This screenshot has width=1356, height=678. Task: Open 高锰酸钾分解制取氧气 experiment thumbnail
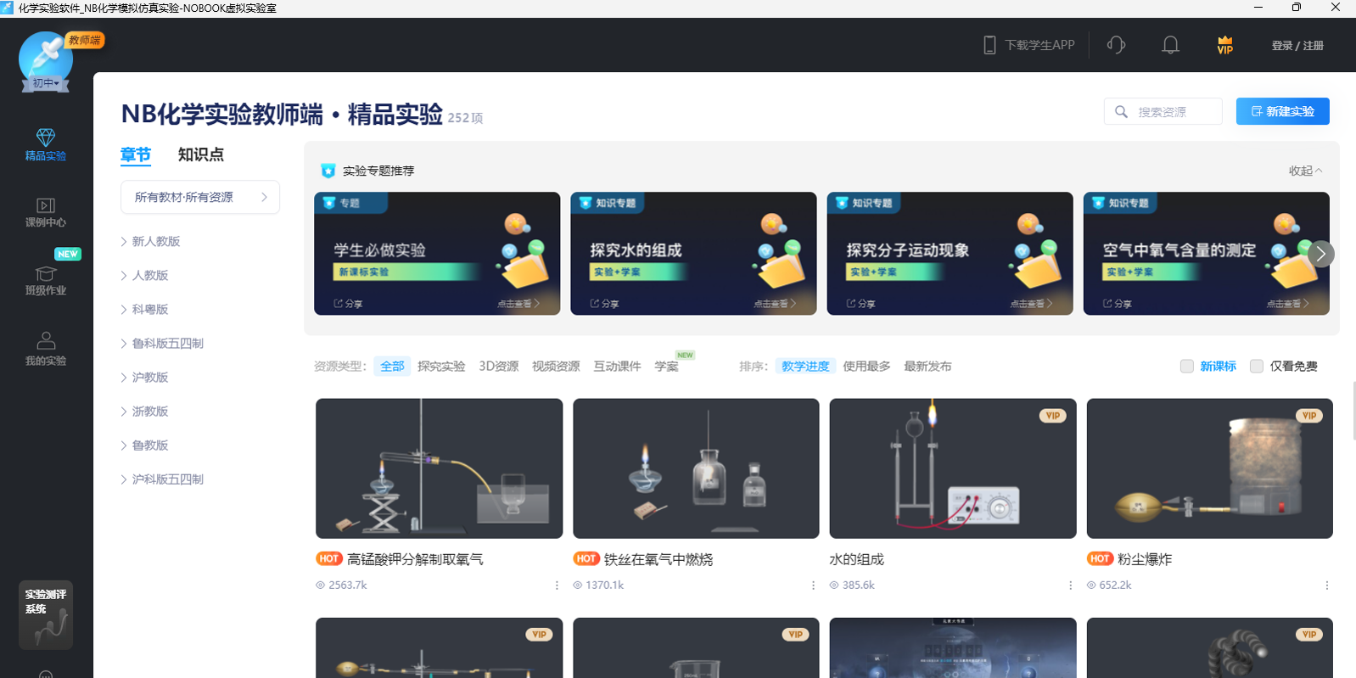[x=439, y=468]
